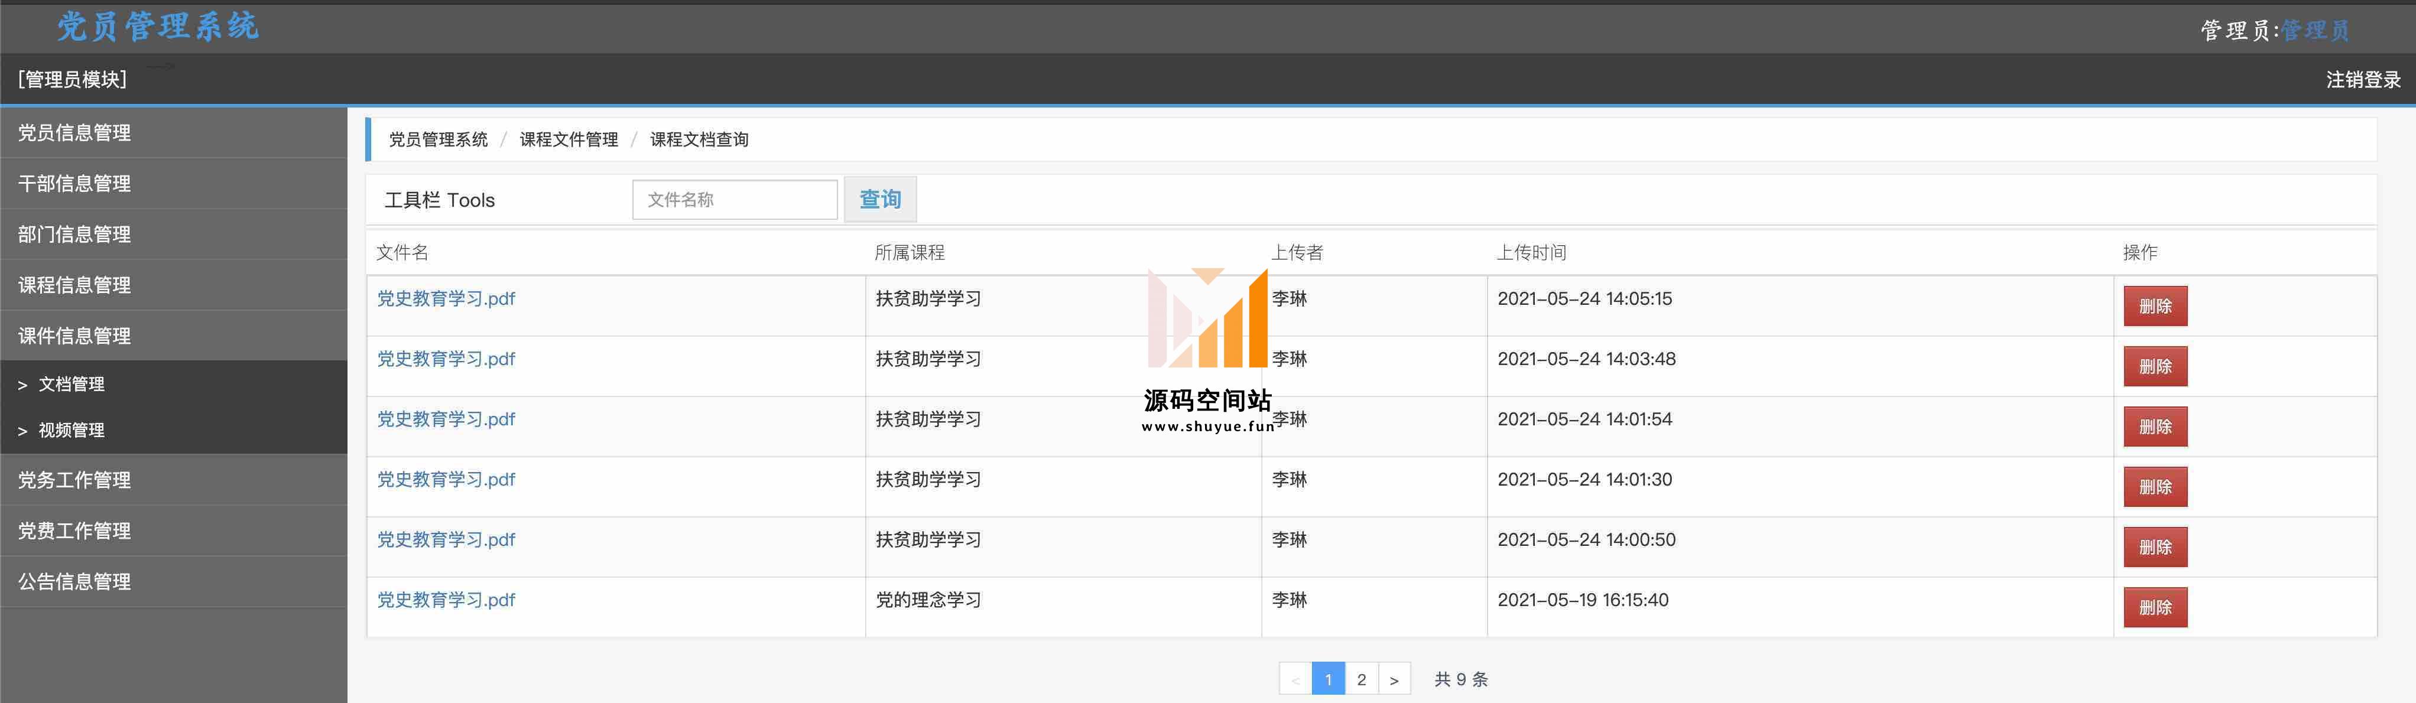The height and width of the screenshot is (703, 2416).
Task: Open 党员信息管理 in the sidebar
Action: [174, 132]
